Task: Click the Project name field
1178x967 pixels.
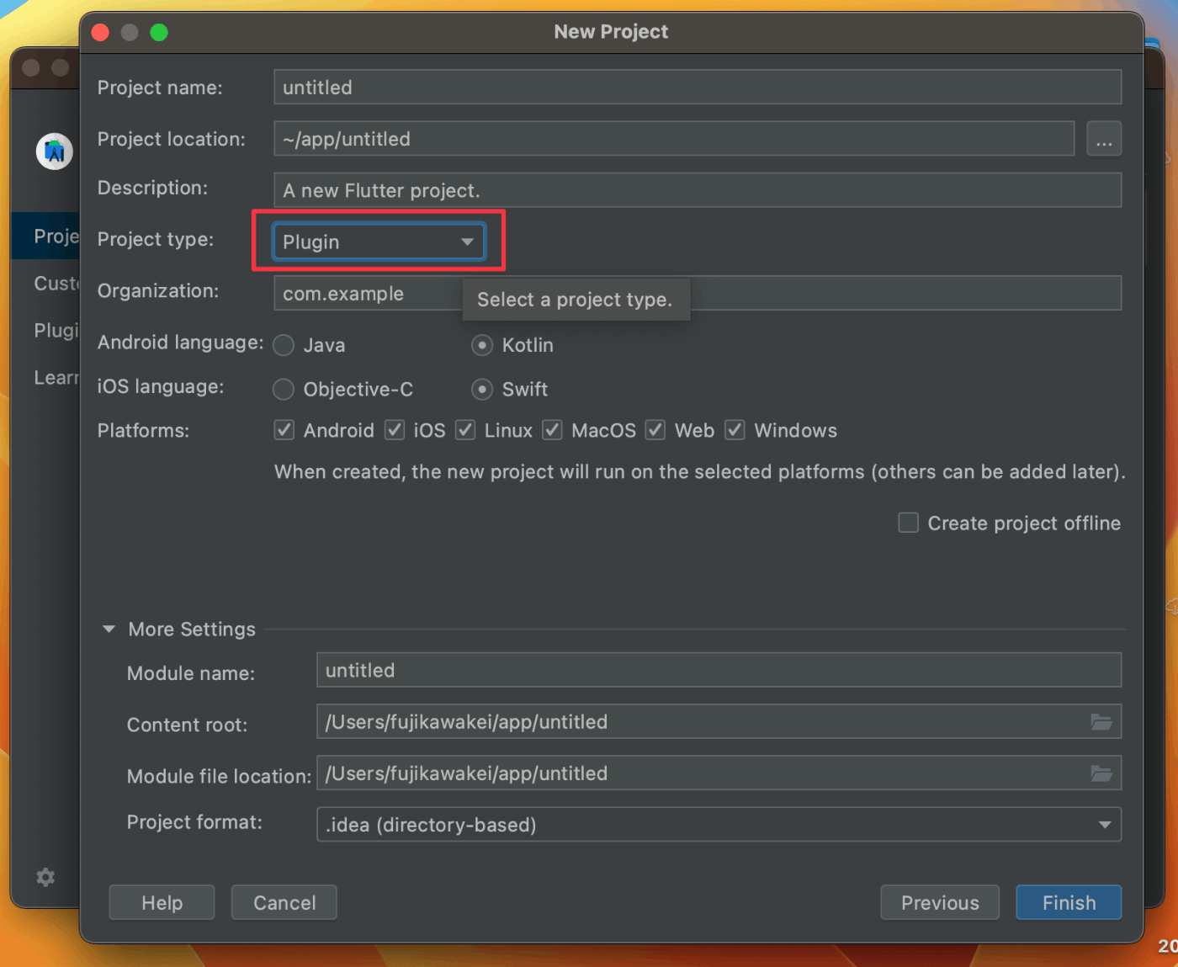Action: point(698,88)
